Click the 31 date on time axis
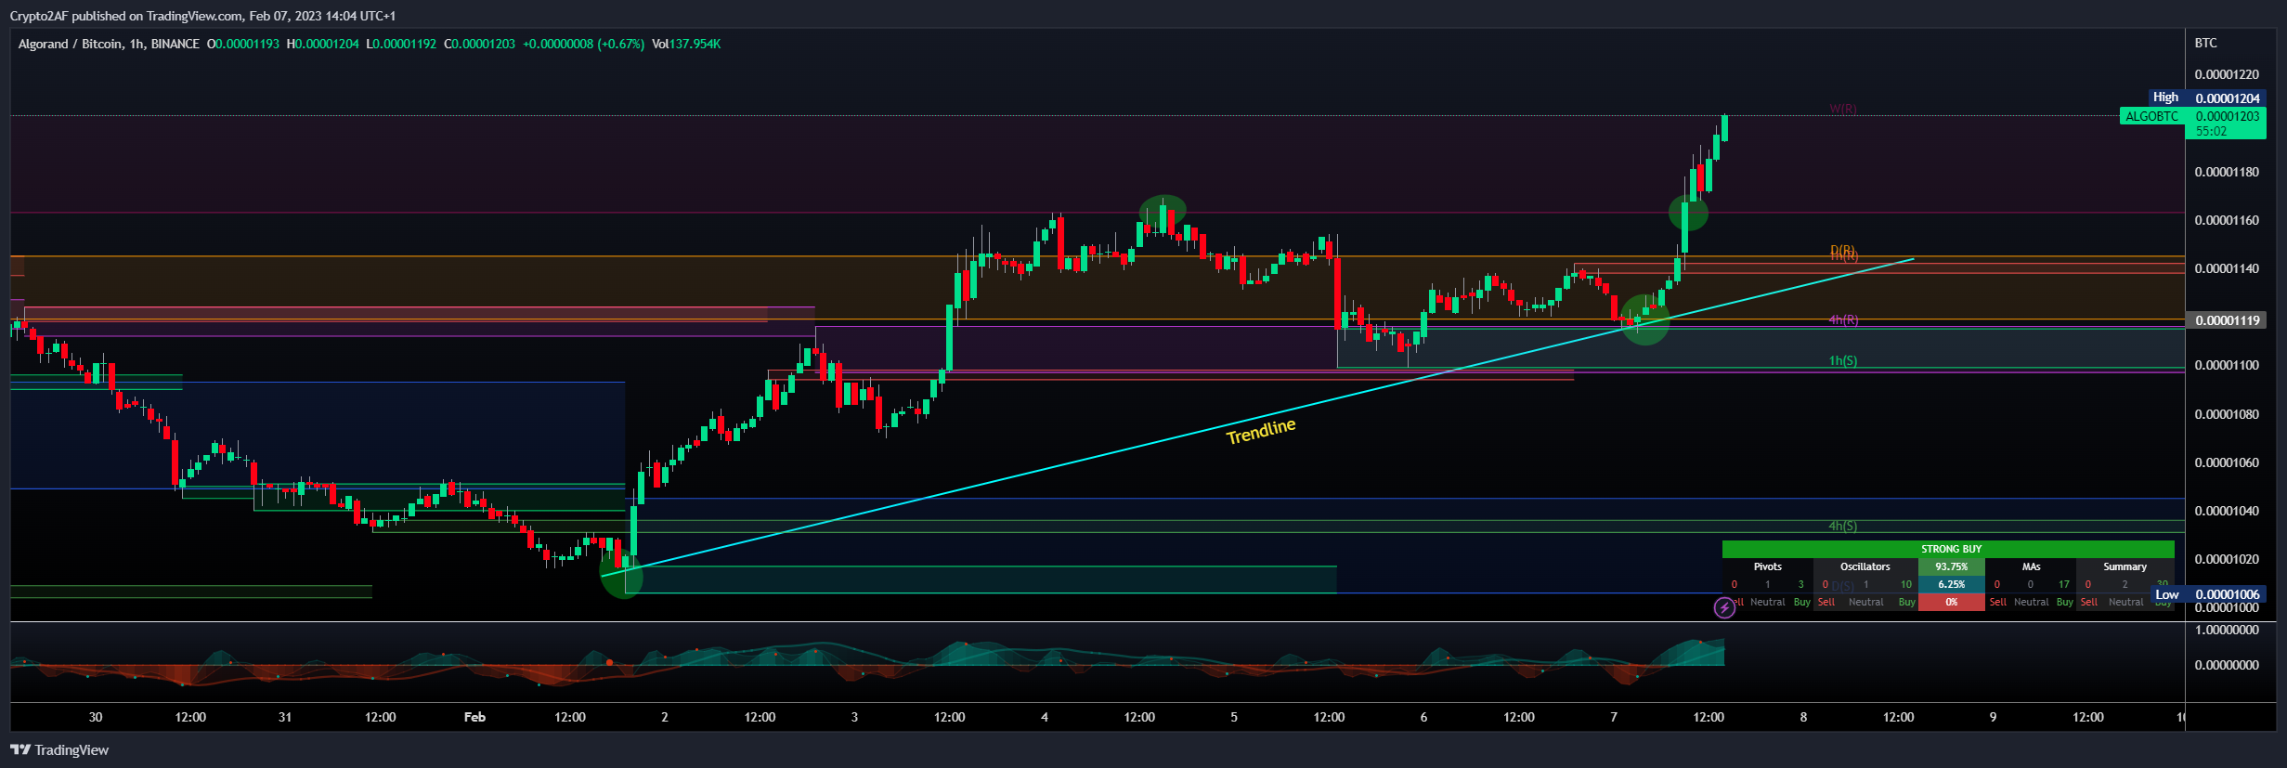 tap(285, 717)
